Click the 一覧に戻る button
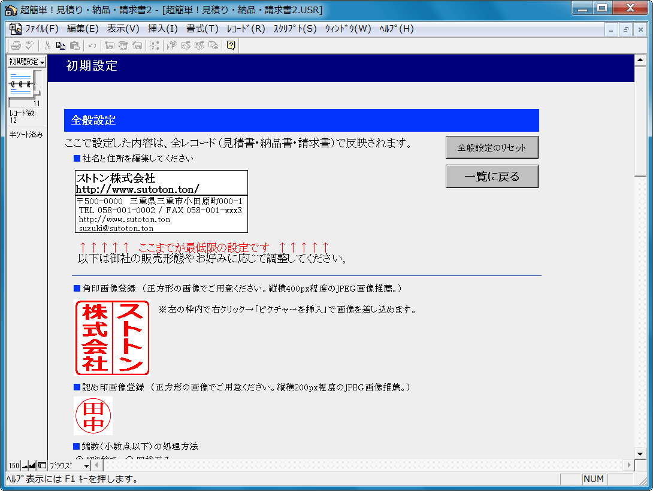Screen dimensions: 653x491 [x=492, y=177]
